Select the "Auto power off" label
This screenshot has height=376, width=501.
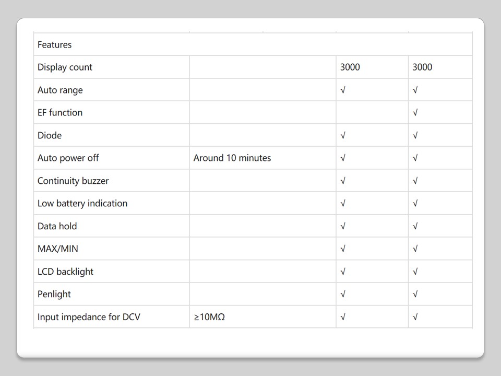click(68, 158)
